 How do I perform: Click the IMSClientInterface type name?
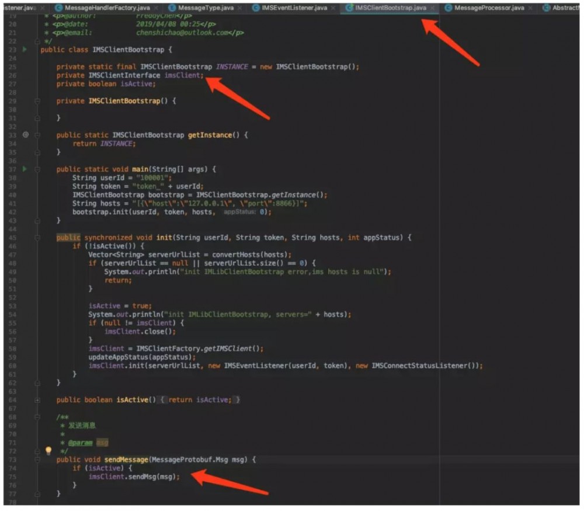point(124,75)
